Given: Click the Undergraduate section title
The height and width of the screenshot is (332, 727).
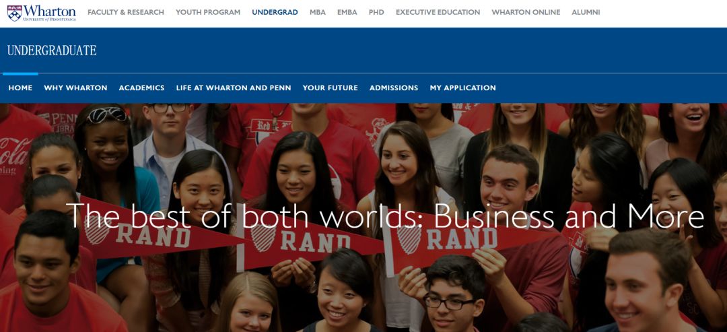Looking at the screenshot, I should pyautogui.click(x=52, y=51).
